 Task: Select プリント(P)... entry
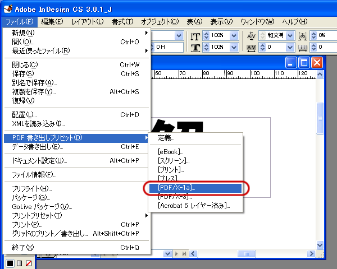pos(76,225)
